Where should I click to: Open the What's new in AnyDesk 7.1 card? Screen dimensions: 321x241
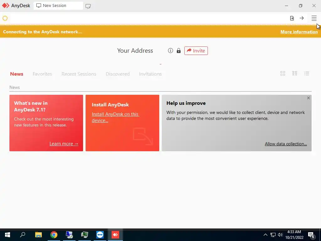(46, 123)
